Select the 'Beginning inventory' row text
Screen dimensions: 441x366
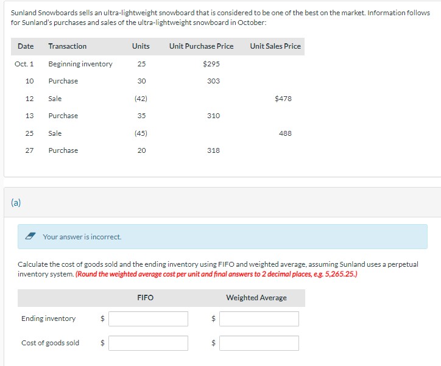pos(80,64)
